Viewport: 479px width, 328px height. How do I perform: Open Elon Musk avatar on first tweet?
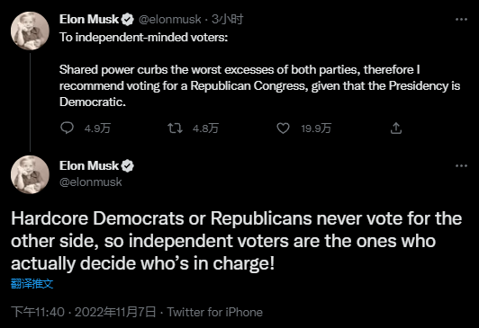pyautogui.click(x=30, y=31)
